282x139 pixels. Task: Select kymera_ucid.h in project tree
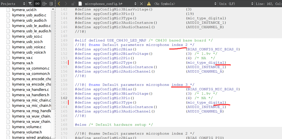coord(24,10)
